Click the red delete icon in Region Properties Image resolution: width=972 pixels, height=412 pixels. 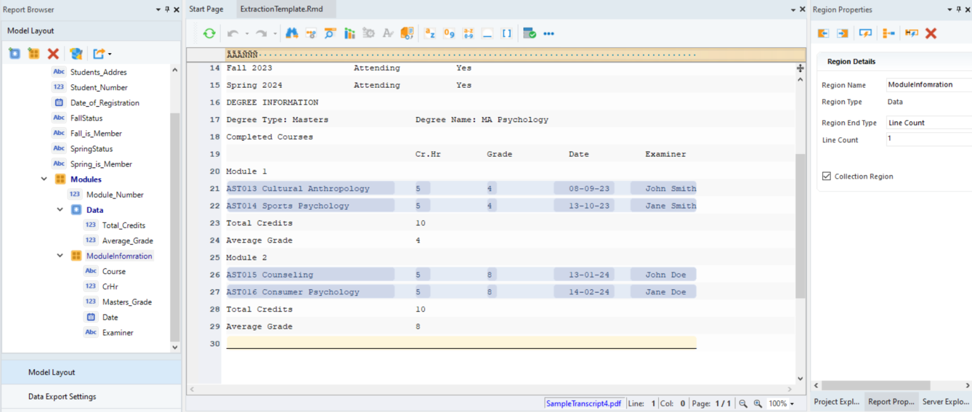931,33
